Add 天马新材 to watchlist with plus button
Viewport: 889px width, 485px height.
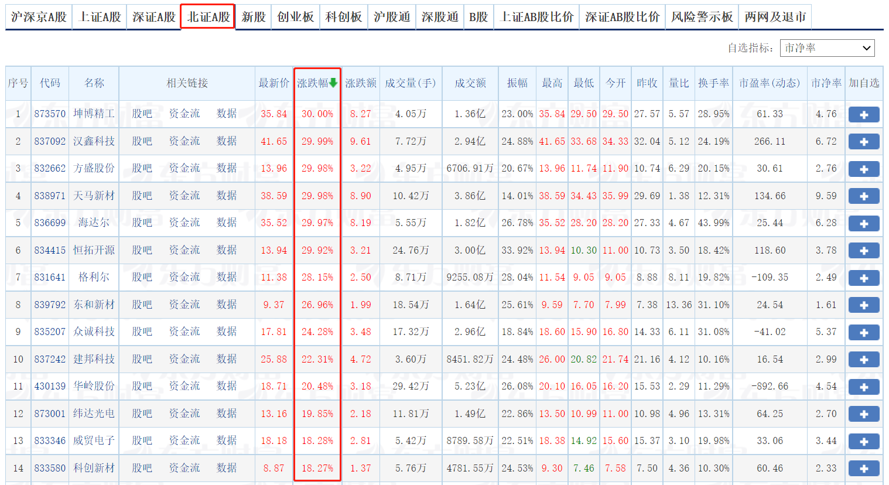coord(864,196)
